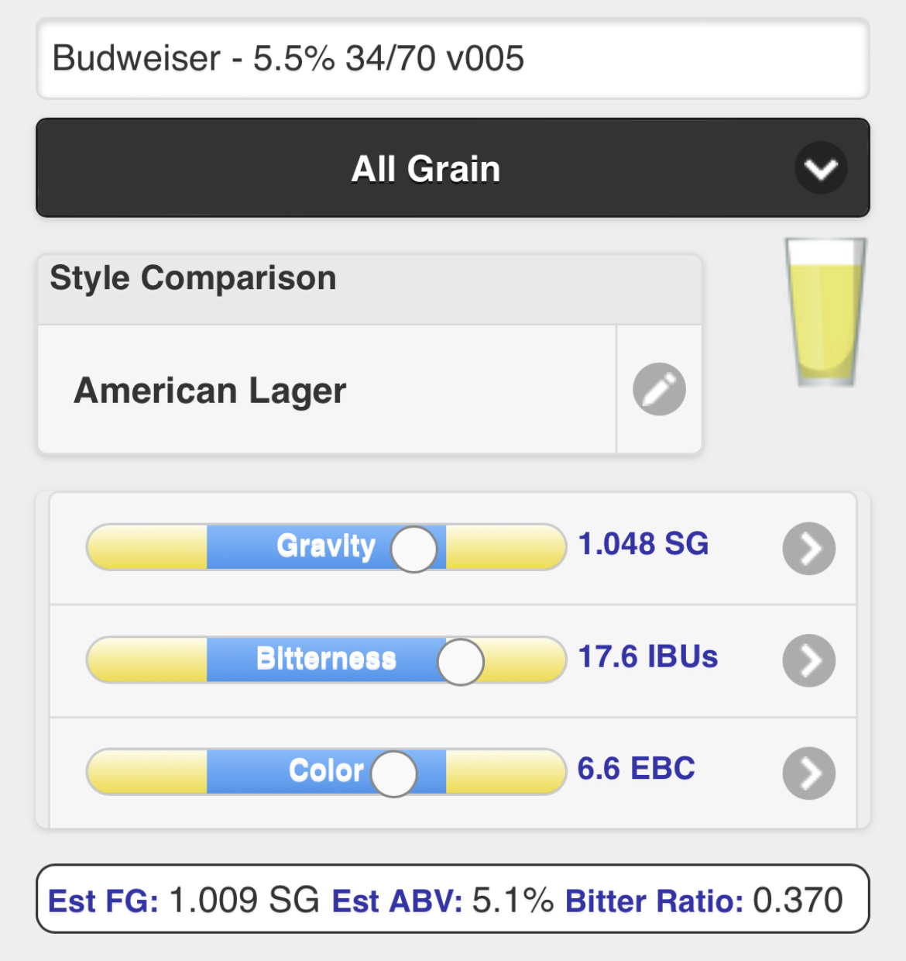
Task: Click the pencil edit style icon
Action: [x=659, y=389]
